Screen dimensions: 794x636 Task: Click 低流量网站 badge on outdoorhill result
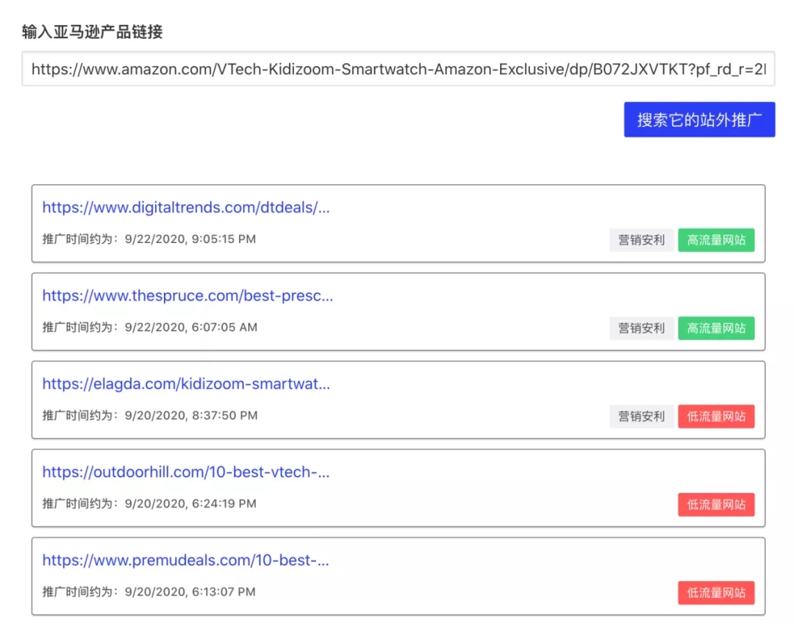tap(716, 505)
